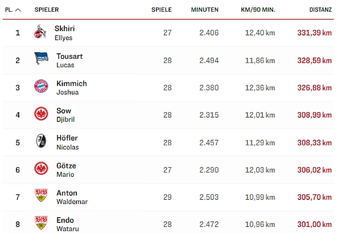342x234 pixels.
Task: Click Eintracht Frankfurt logo beside Götze
Action: click(x=41, y=169)
